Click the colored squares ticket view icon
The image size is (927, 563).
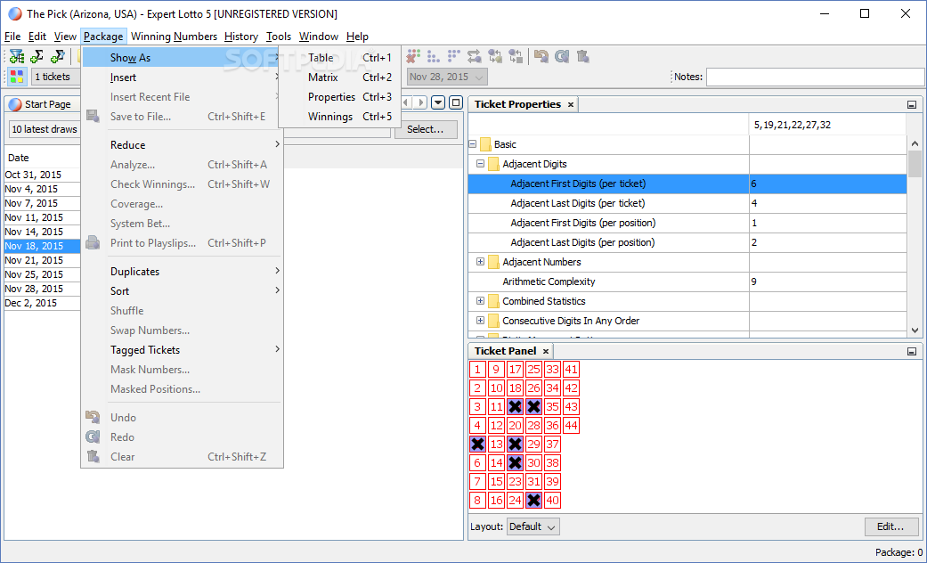17,77
